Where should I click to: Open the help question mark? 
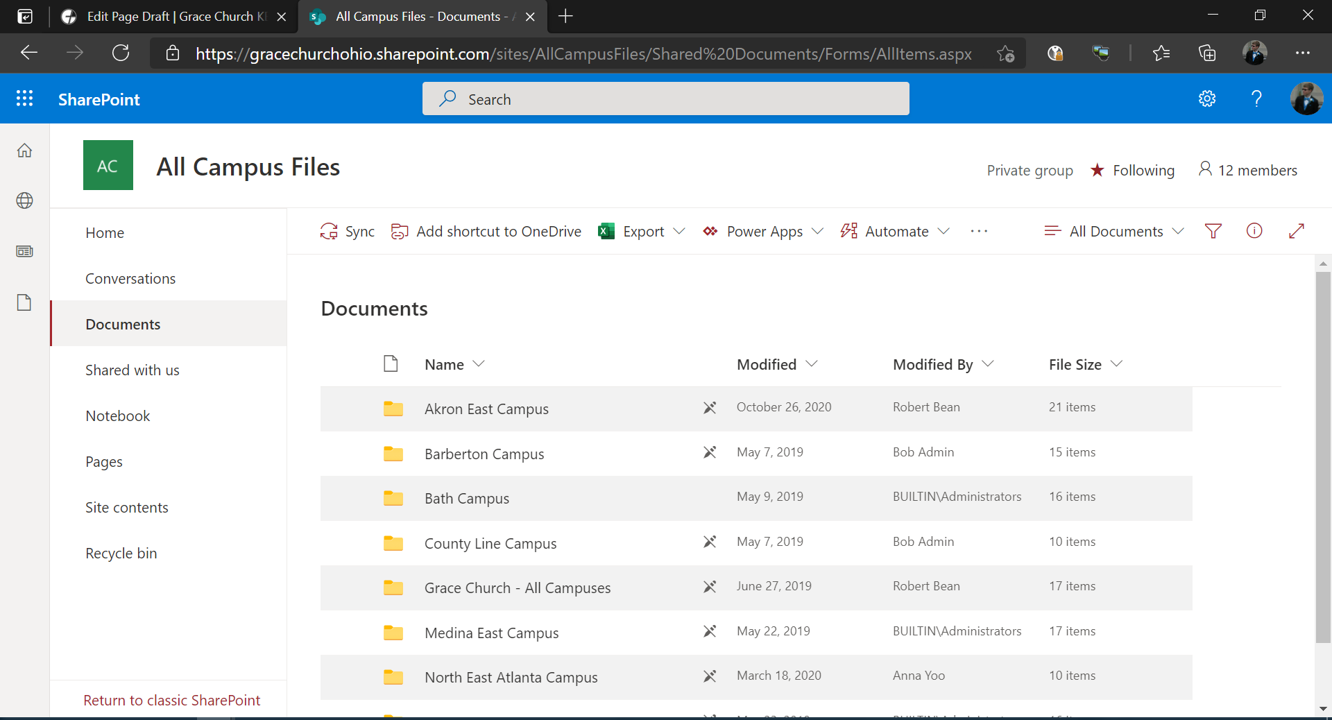[1256, 98]
